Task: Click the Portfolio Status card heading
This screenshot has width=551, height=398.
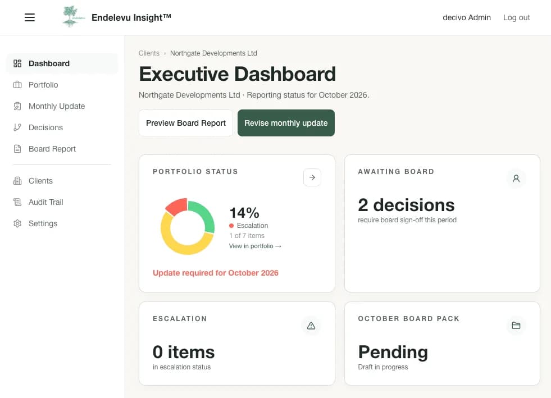Action: [195, 171]
